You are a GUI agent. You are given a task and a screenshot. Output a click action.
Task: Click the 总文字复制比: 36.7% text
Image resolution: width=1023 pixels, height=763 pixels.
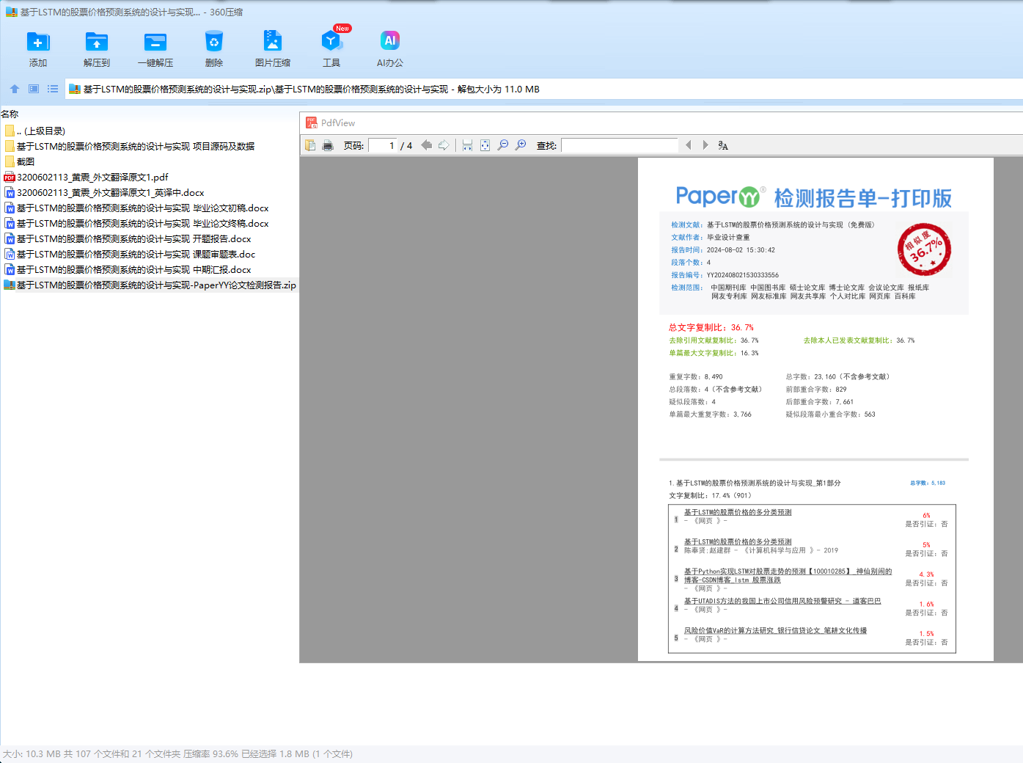point(711,327)
